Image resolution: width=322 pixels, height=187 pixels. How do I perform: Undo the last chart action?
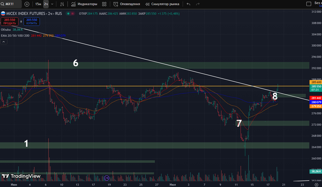(188, 4)
